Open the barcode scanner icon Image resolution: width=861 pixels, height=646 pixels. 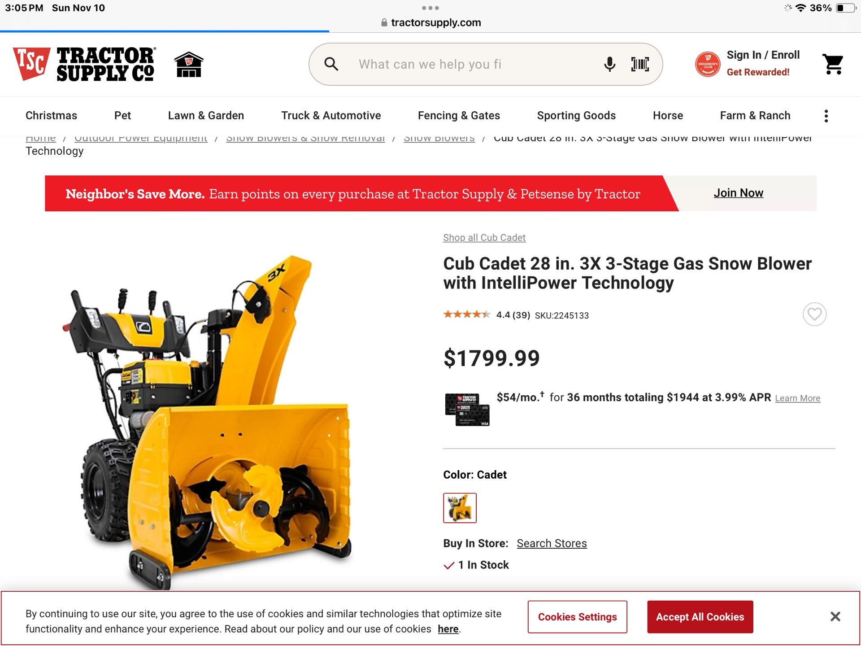click(640, 64)
